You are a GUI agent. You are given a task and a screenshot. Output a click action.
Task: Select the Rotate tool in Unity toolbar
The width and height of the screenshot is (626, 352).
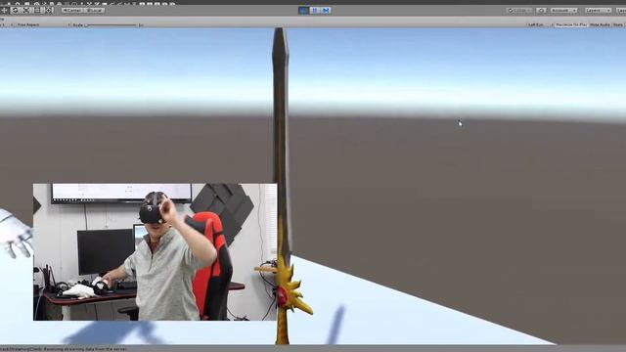pos(16,10)
